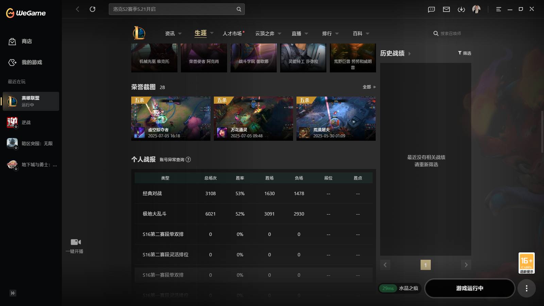Open the 商店 menu item
This screenshot has width=544, height=306.
click(27, 41)
